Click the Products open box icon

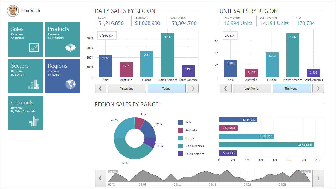[x=70, y=48]
